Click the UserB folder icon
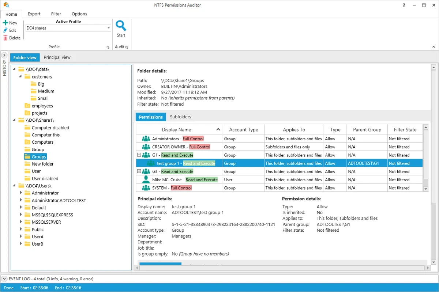Viewport: 439px width, 292px height. point(27,244)
